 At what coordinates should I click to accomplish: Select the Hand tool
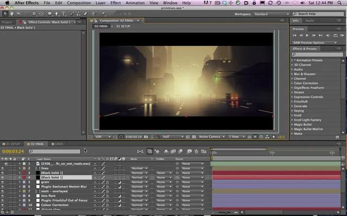point(12,13)
